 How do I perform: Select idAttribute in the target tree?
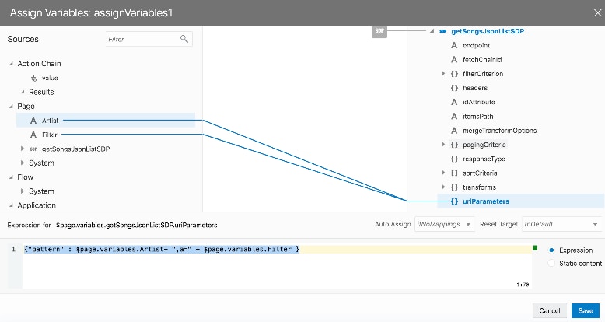479,103
